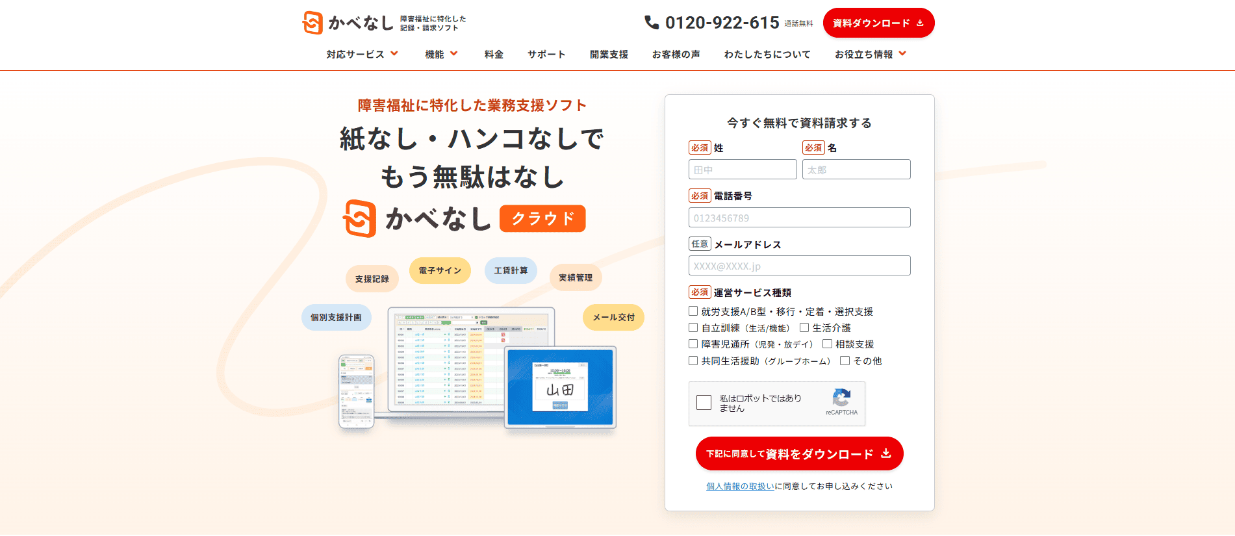Open the 個人情報の取扱い link

[x=740, y=486]
